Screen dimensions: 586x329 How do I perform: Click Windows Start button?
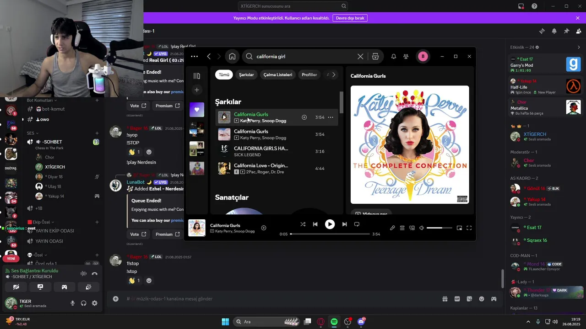point(225,322)
